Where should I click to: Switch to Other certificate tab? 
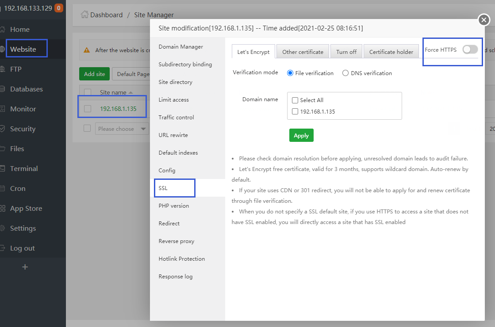point(303,52)
